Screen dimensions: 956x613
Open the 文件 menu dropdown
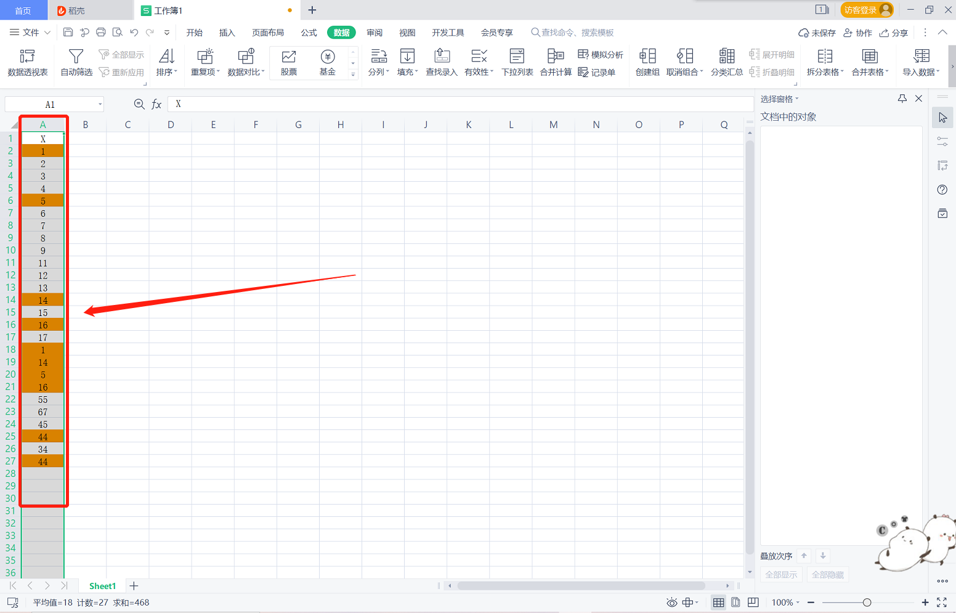[x=30, y=32]
